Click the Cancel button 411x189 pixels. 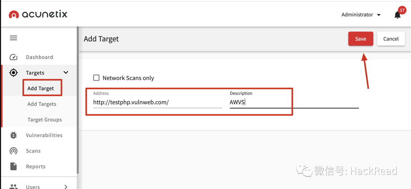pyautogui.click(x=391, y=39)
